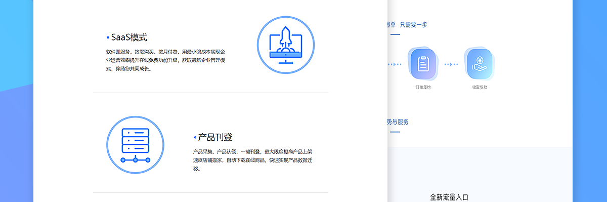
Task: Click the clipboard 订单履约 icon
Action: coord(423,64)
